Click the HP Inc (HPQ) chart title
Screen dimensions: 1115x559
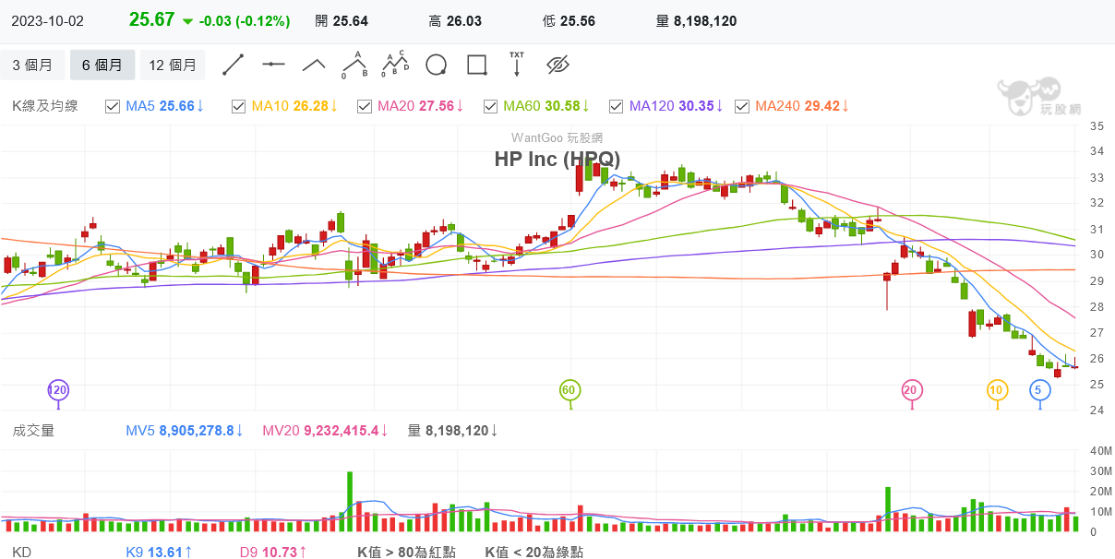point(557,159)
